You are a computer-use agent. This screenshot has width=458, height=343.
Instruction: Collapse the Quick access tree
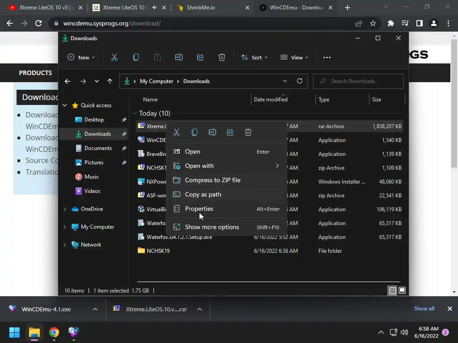pos(64,105)
